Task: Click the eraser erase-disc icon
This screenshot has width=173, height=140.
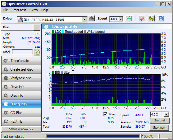Action: point(142,19)
